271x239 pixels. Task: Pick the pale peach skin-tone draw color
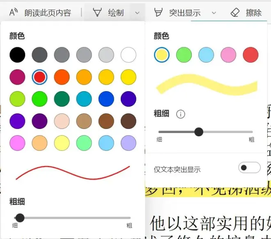click(62, 121)
